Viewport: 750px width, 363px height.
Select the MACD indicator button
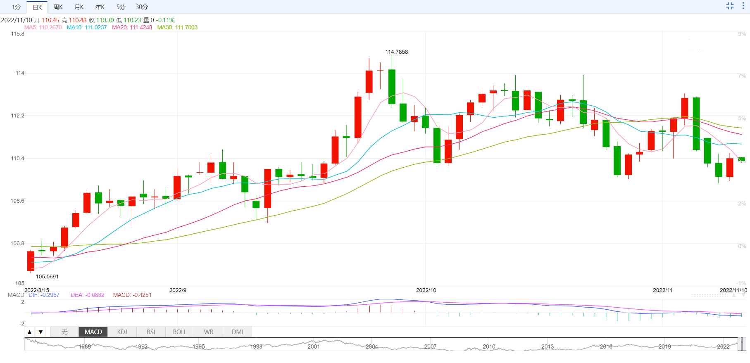93,332
